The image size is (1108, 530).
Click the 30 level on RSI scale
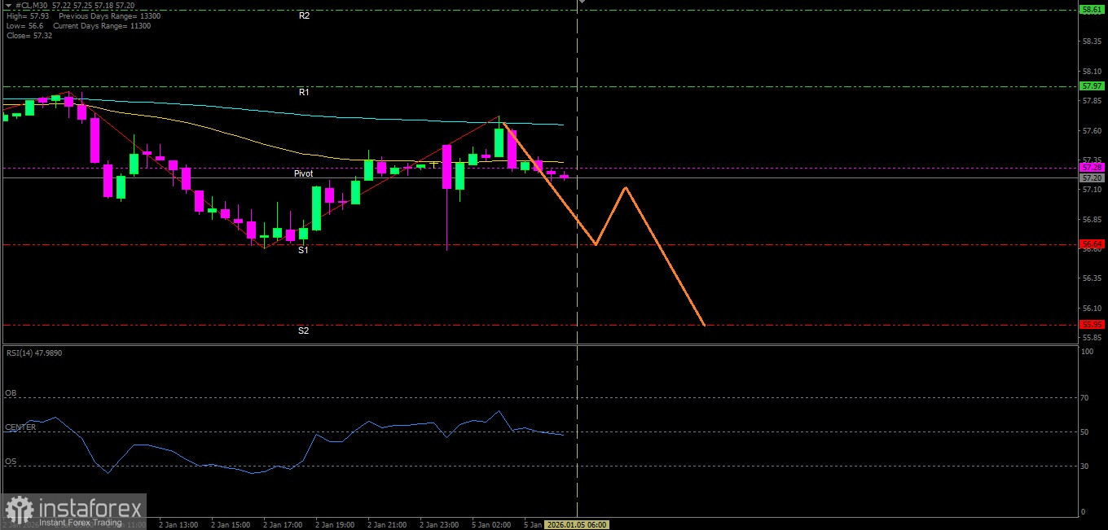(x=1085, y=466)
